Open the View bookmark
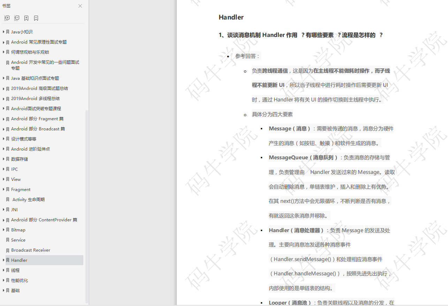This screenshot has height=306, width=448. pos(16,179)
